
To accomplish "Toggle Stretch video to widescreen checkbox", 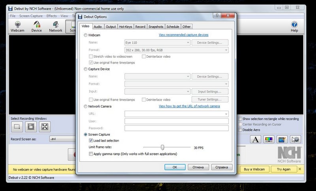I will coord(91,57).
